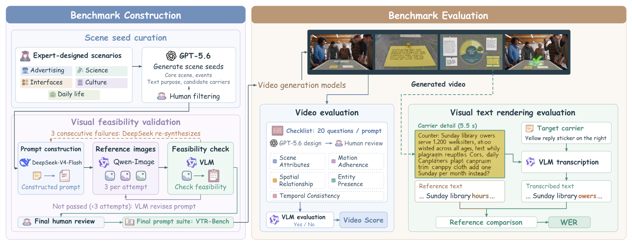Choose the Interfaces tiles icon
632x245 pixels.
click(x=25, y=82)
